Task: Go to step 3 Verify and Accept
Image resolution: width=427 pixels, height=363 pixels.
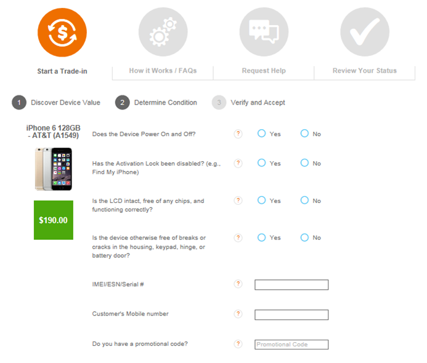Action: tap(248, 103)
